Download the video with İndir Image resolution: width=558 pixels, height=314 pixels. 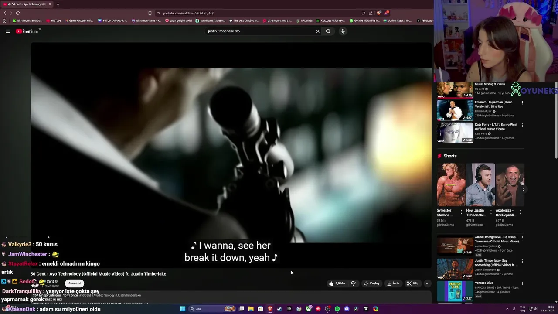tap(393, 283)
